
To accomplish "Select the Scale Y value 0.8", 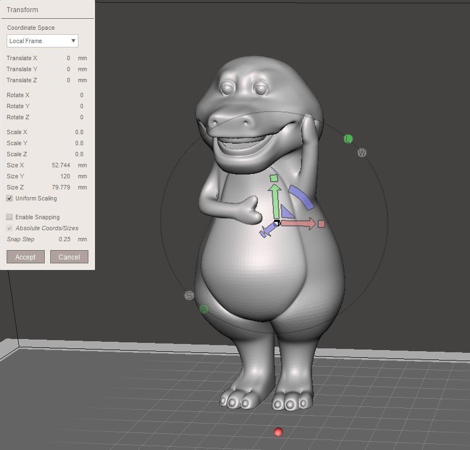I will pos(79,143).
